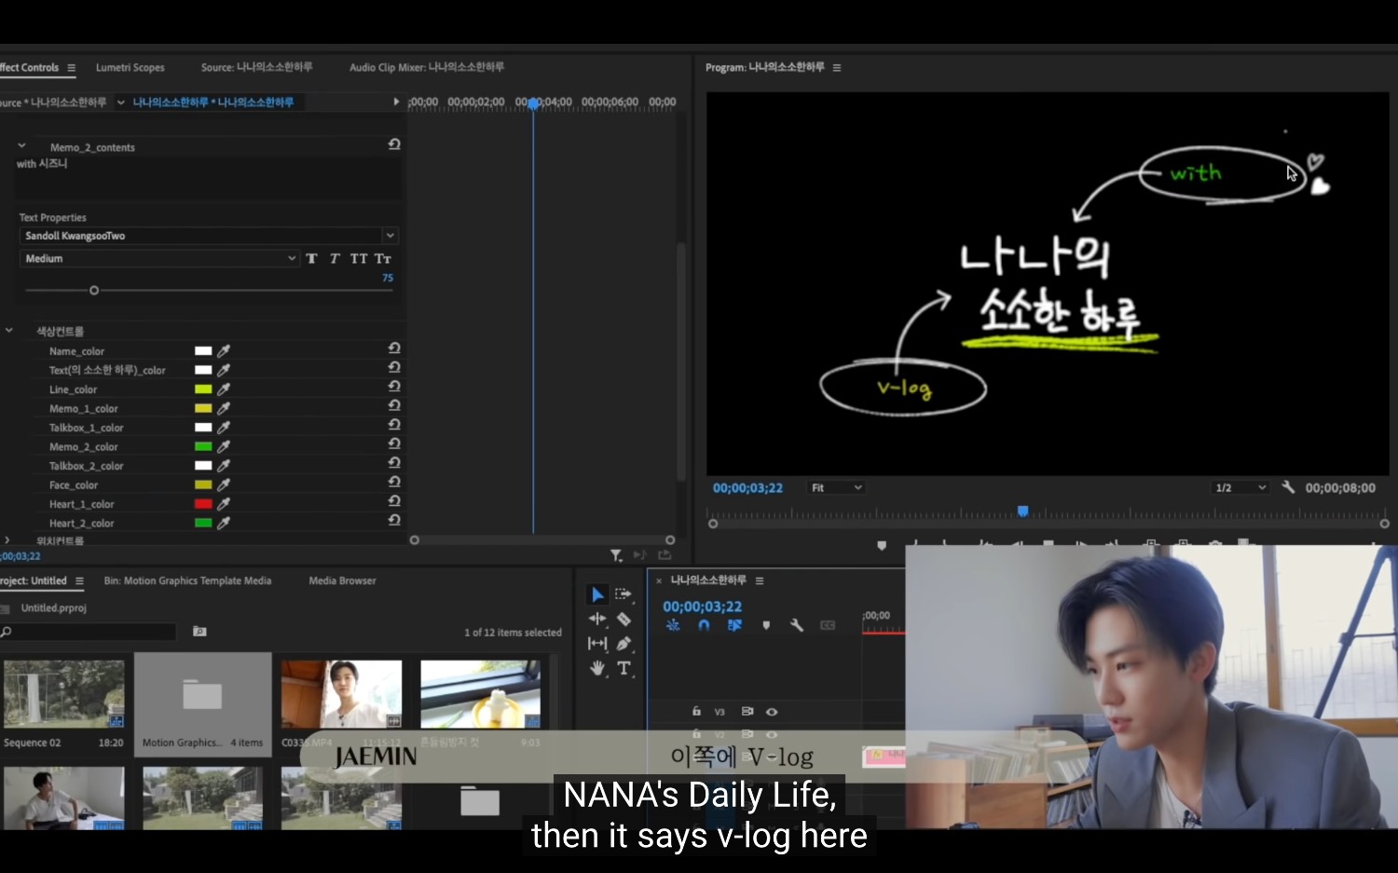Reset Memo_2_contents text parameter

point(394,144)
